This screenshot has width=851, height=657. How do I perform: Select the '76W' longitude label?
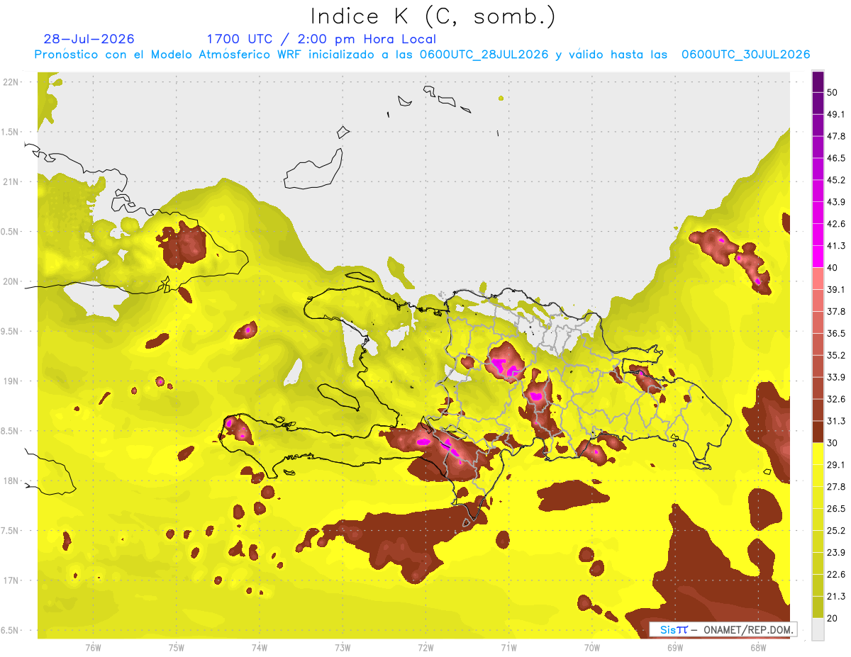tap(93, 648)
